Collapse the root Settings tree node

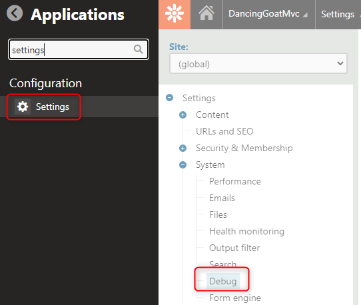pos(169,98)
